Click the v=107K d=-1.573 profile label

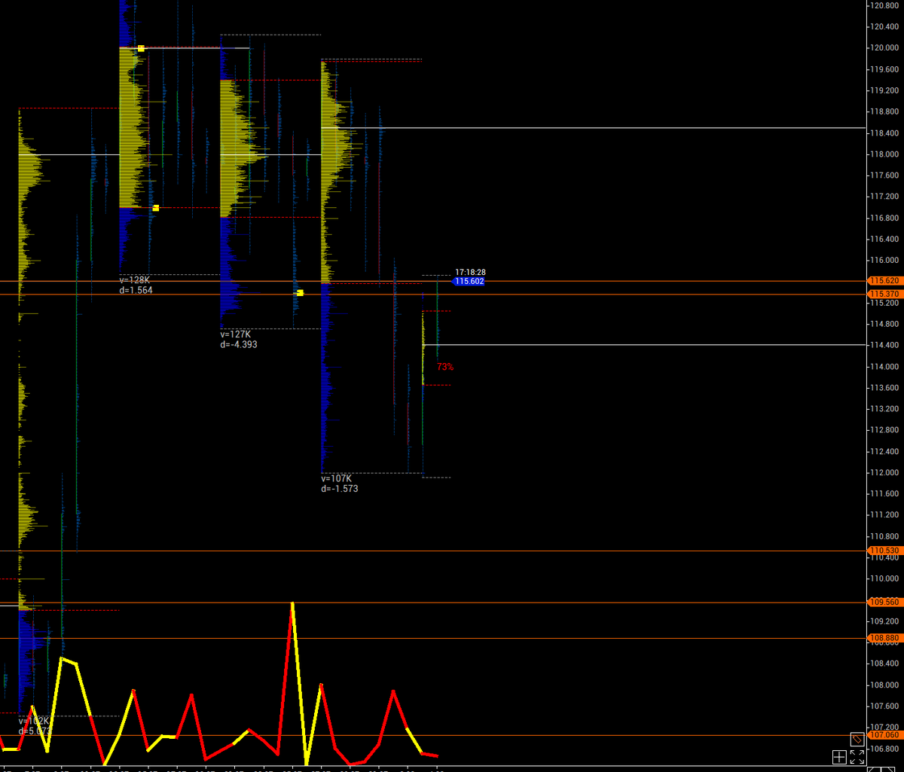339,483
